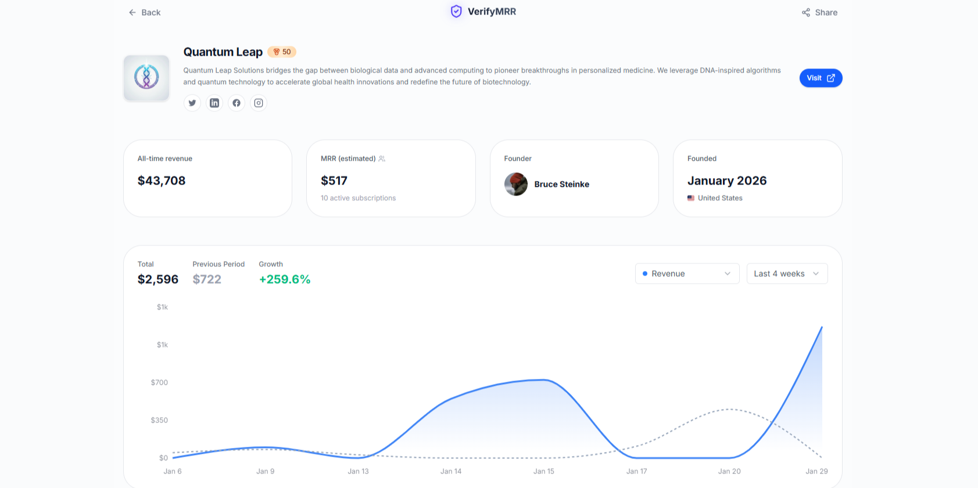Click the All-time revenue card
This screenshot has height=488, width=978.
tap(207, 178)
